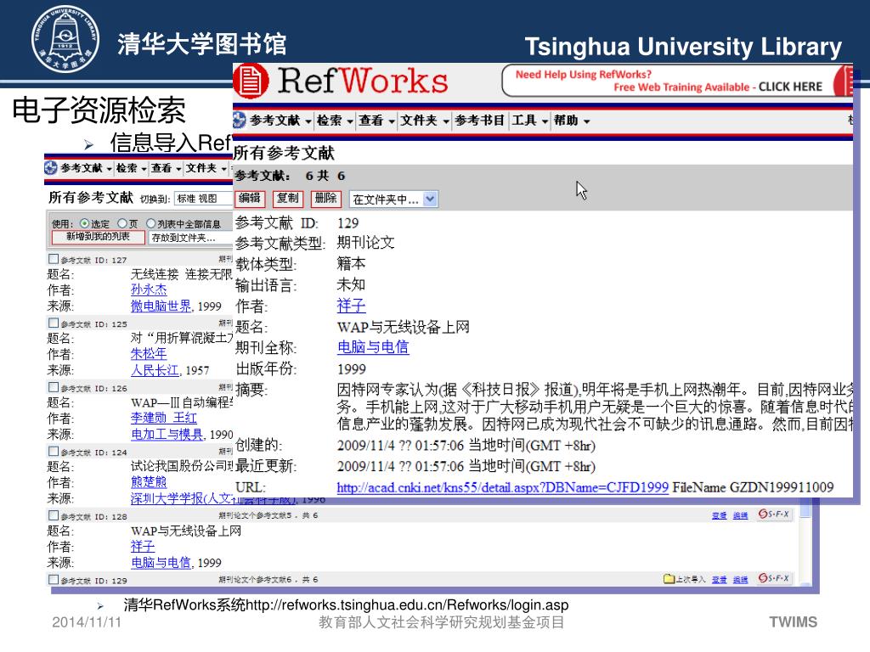Click the SFX icon for reference ID 129
This screenshot has height=652, width=870.
773,578
